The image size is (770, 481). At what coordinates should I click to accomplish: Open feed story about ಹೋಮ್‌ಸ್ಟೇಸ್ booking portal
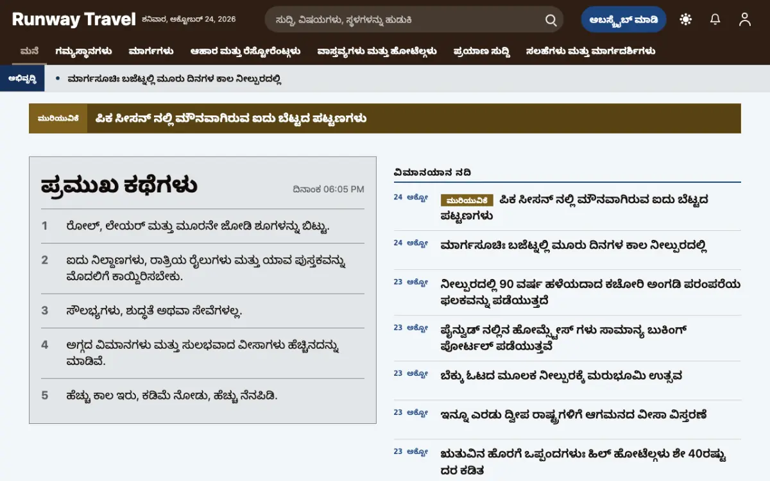click(x=563, y=338)
